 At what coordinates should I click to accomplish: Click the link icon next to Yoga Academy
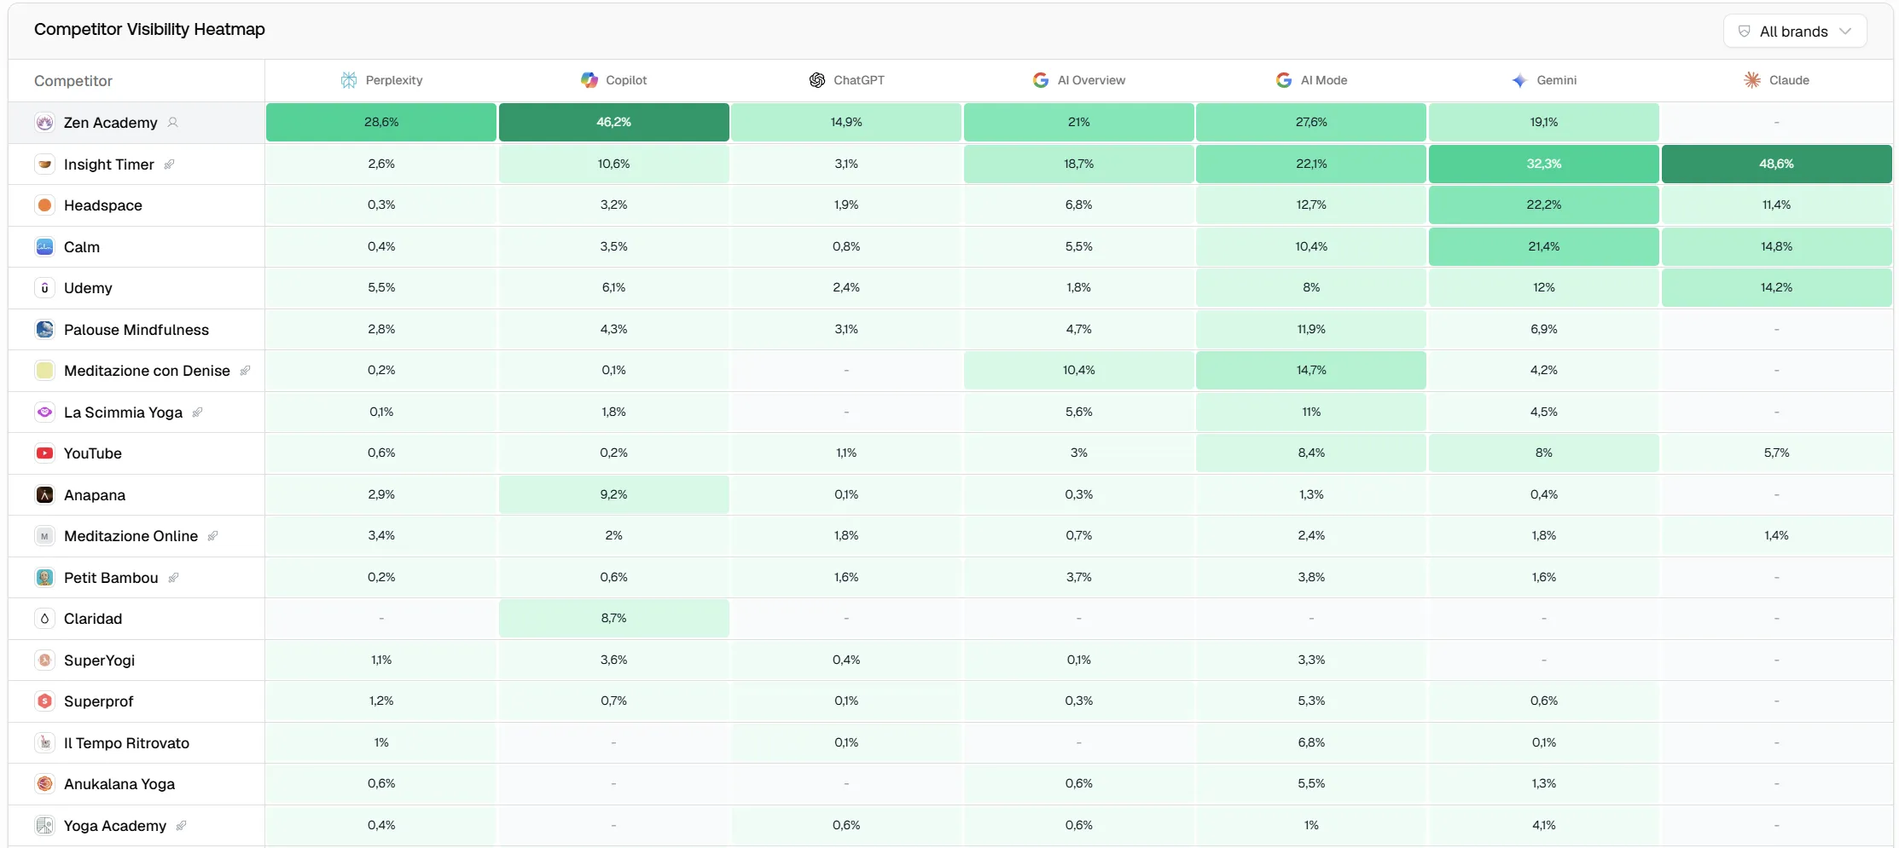(181, 825)
